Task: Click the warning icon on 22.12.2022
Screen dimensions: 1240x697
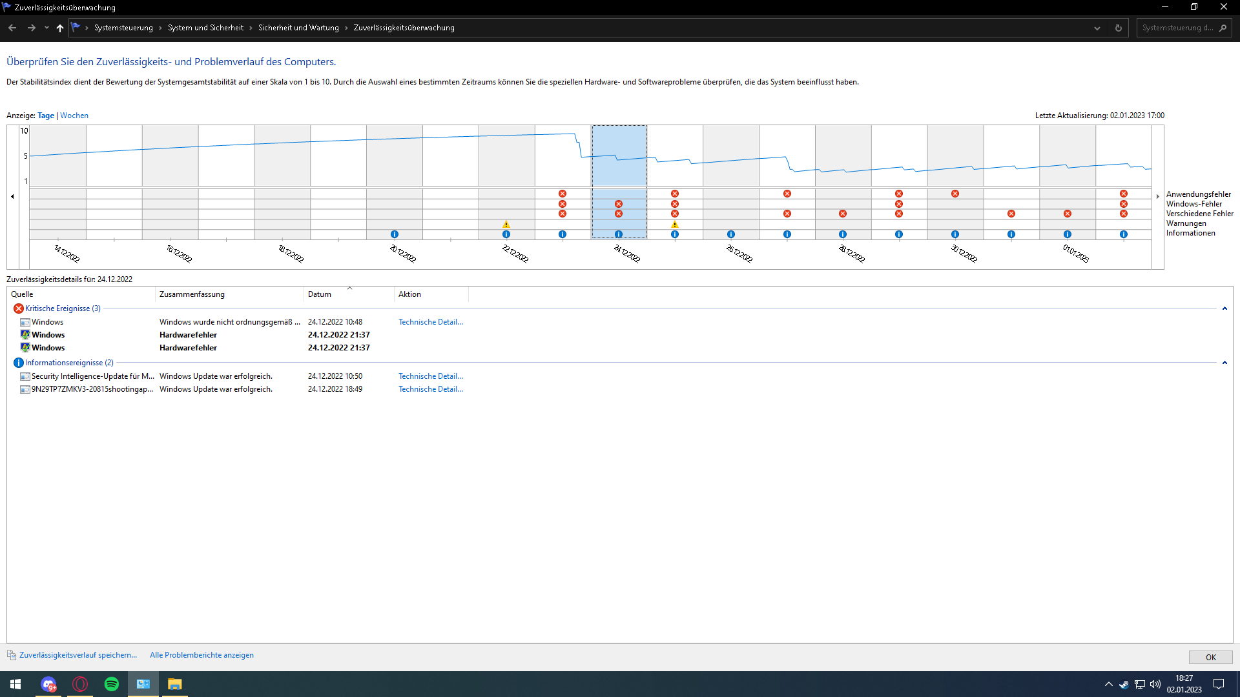Action: [506, 225]
